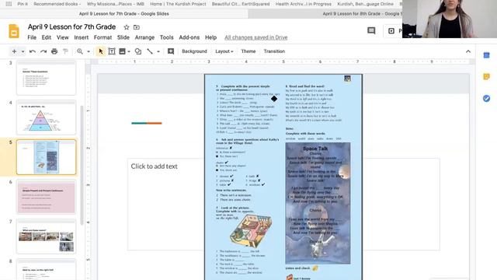Open the Keep notes side panel icon
Screen dimensions: 497x280
click(486, 76)
